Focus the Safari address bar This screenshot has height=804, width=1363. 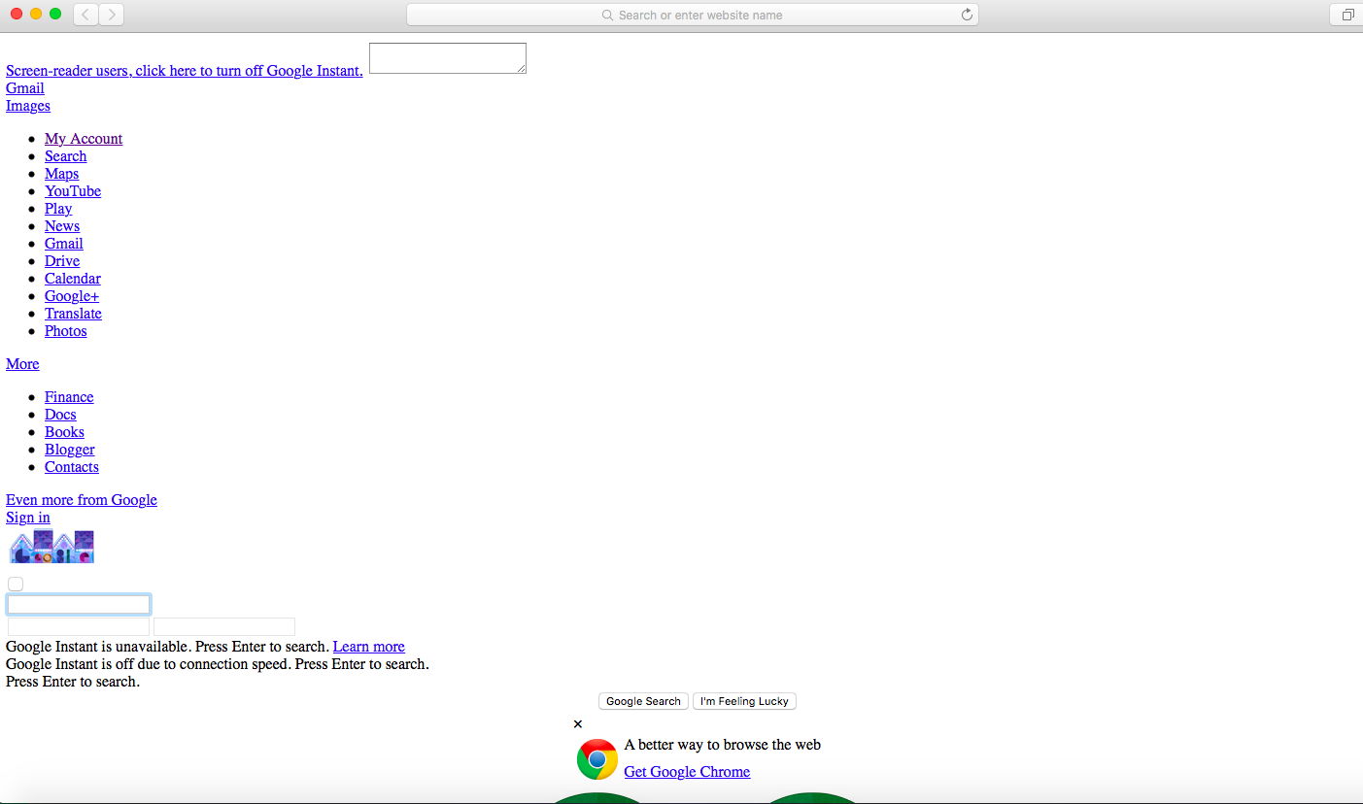692,15
